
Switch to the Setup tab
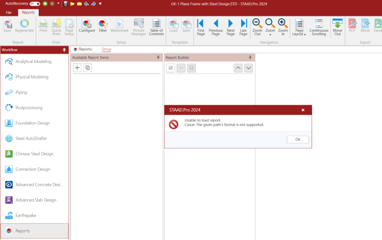[106, 49]
